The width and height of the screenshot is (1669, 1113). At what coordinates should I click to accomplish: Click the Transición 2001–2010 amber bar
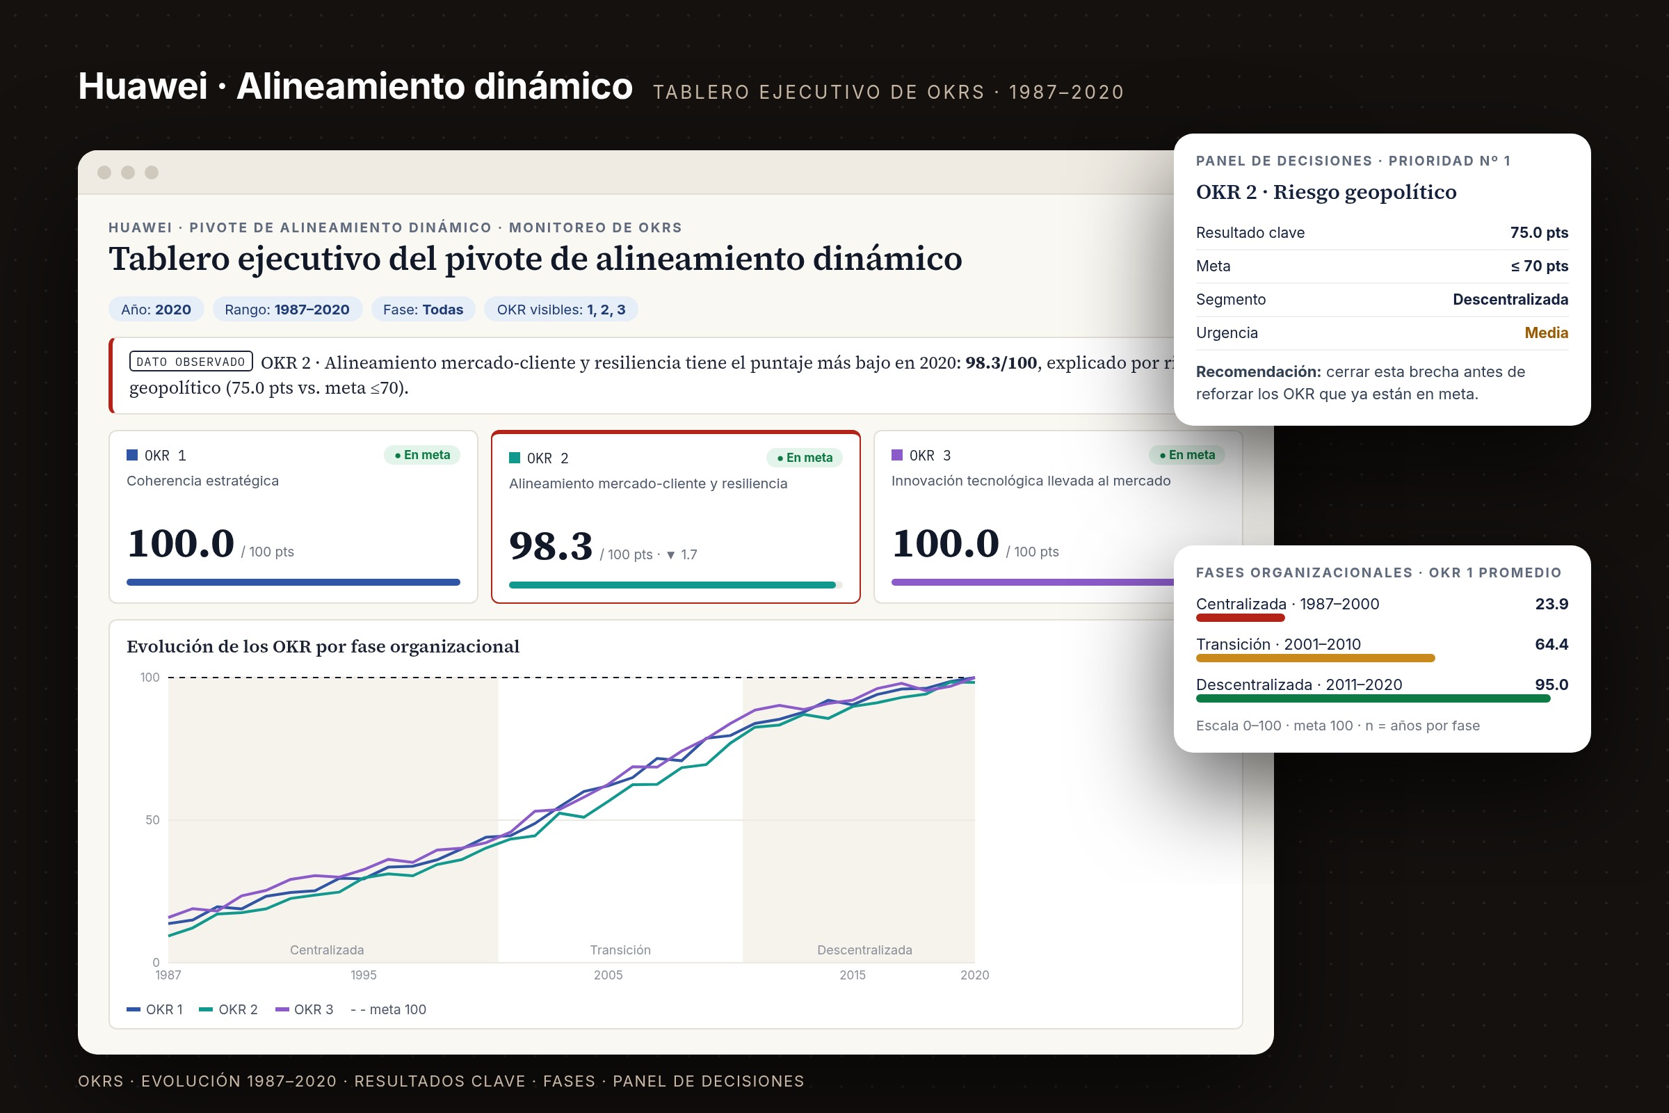point(1315,658)
